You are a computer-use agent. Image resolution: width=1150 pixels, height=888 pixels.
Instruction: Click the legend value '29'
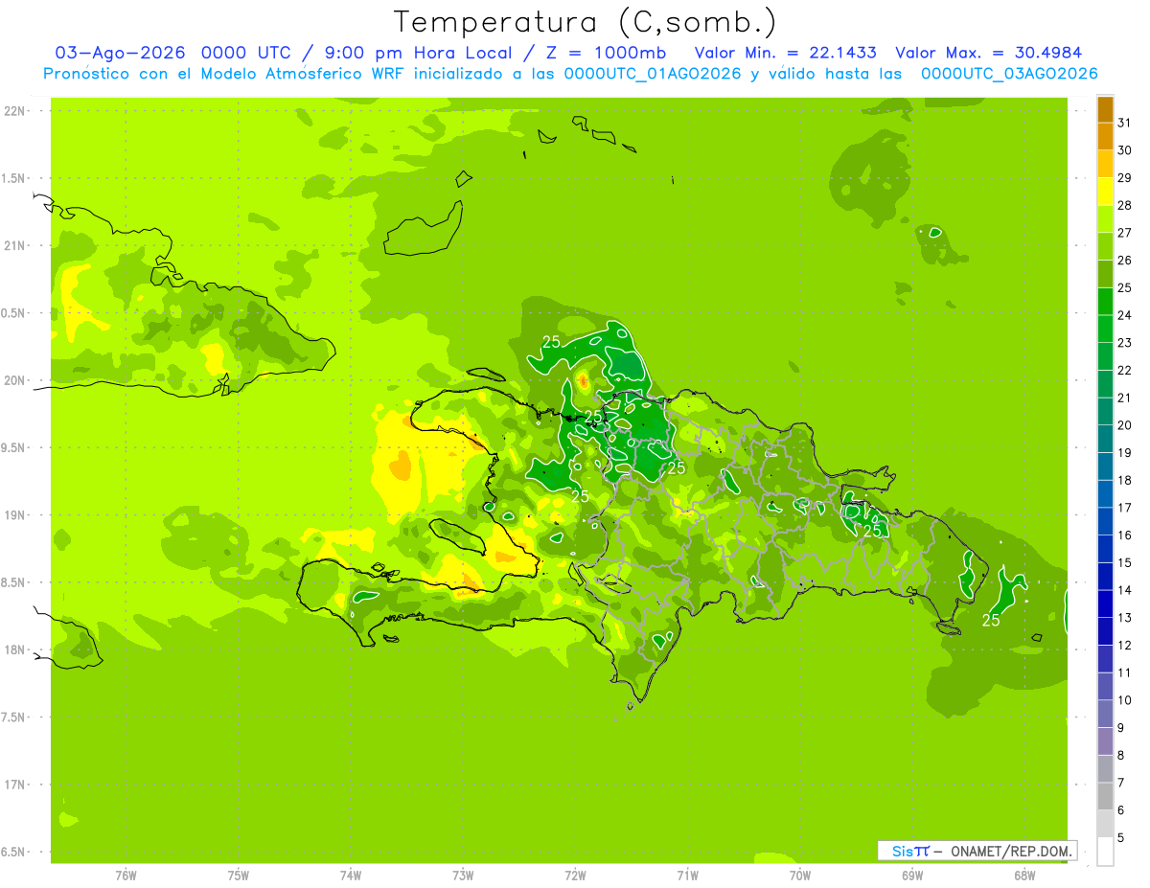[x=1124, y=178]
